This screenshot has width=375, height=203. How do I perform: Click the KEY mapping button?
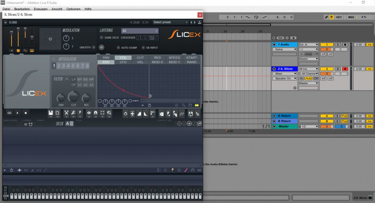tap(339, 17)
